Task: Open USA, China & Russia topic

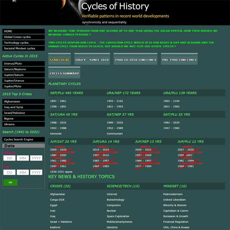Action: pos(176,227)
